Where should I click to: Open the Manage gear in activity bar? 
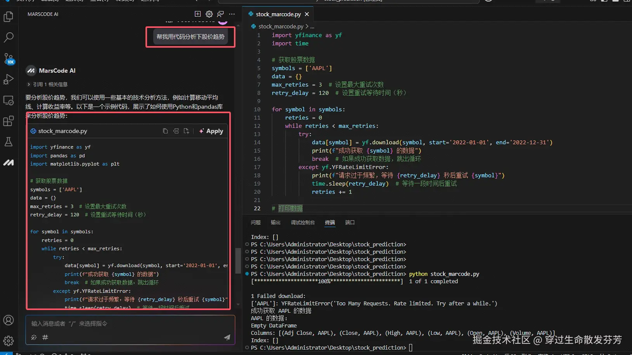click(9, 341)
